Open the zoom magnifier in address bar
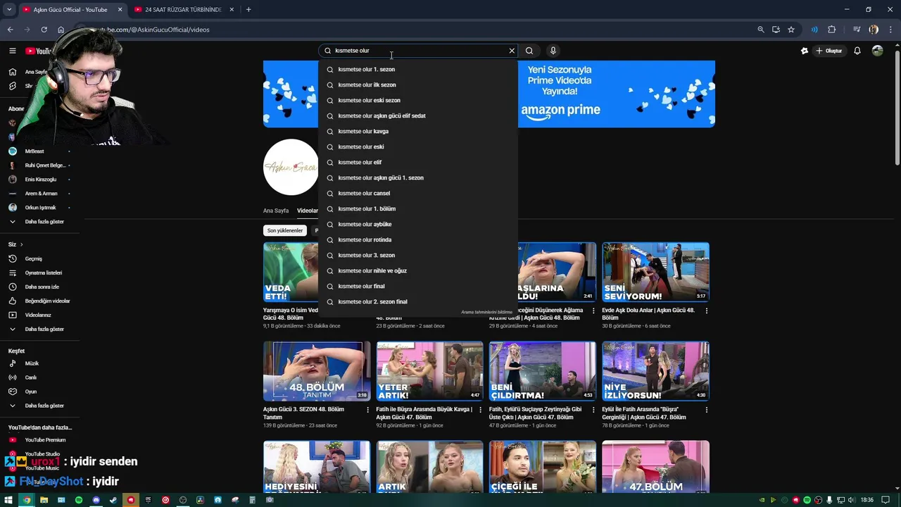Viewport: 901px width, 507px height. [761, 30]
